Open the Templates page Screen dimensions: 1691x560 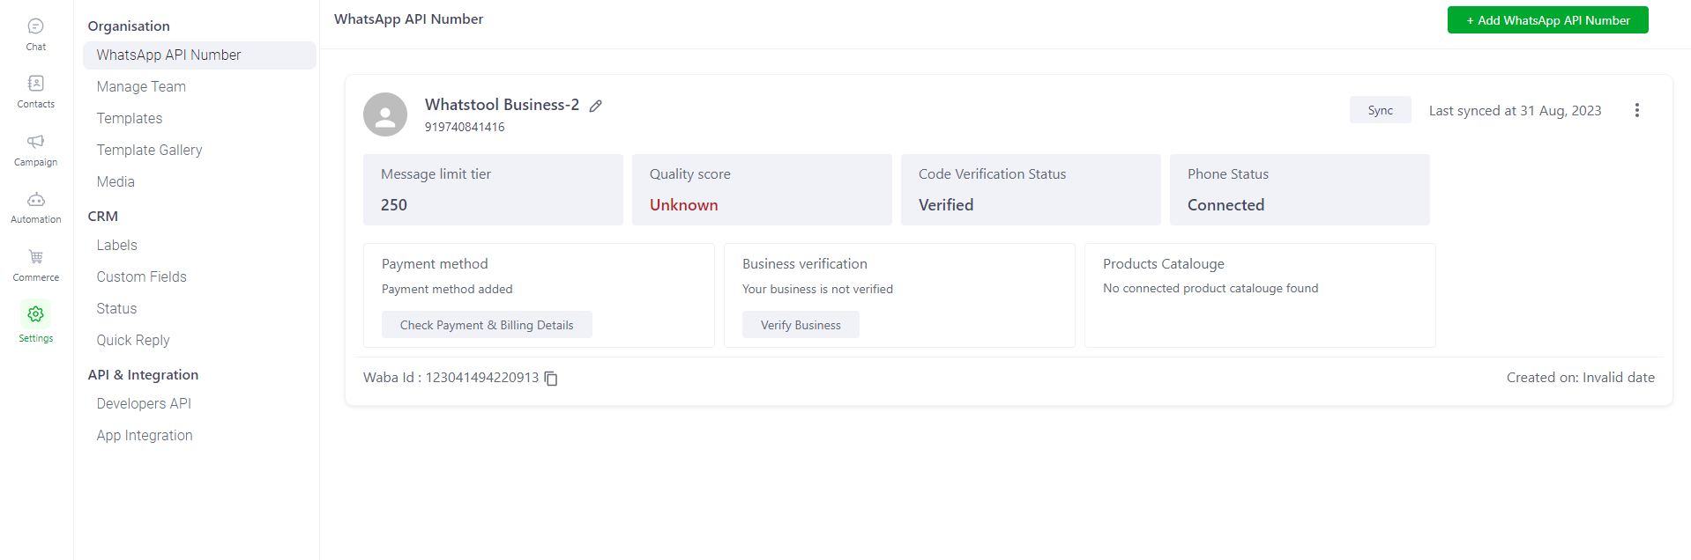click(x=130, y=118)
